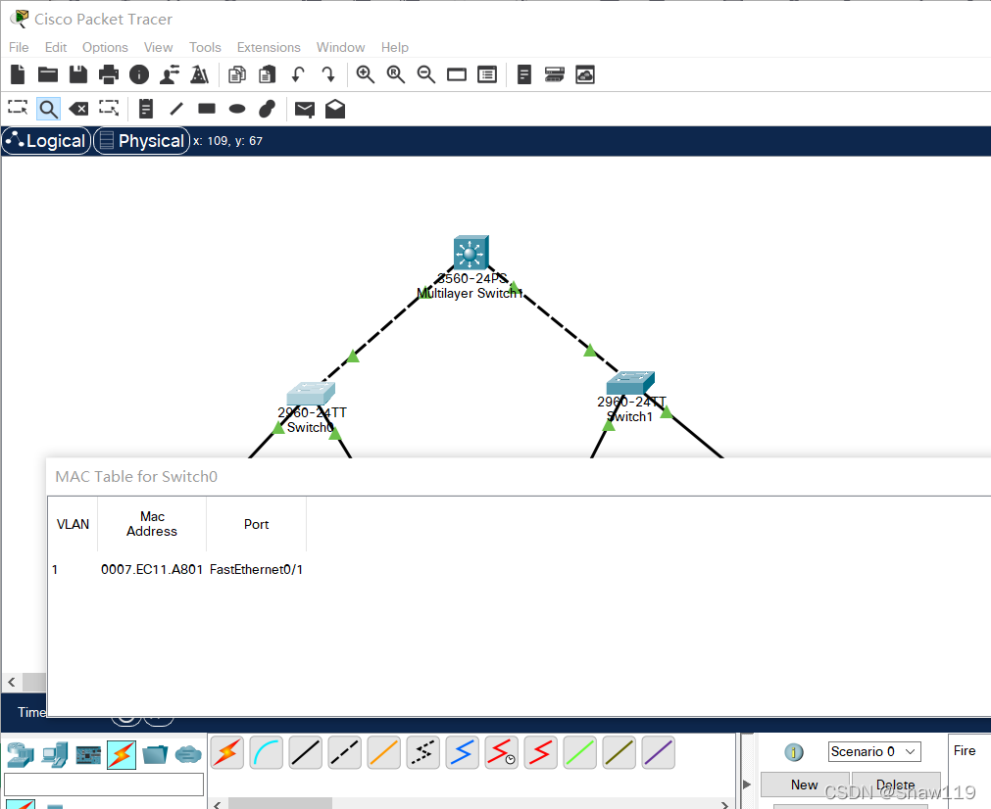
Task: Click the FastEthernet0/1 port cell
Action: 256,569
